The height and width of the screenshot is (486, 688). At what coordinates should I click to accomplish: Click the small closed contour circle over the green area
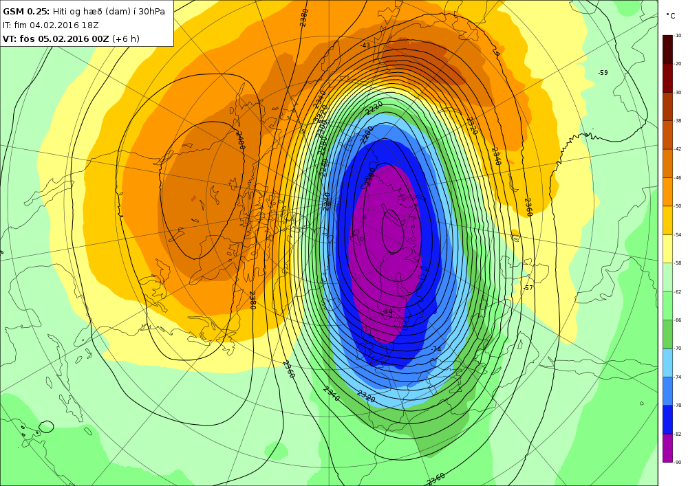tap(46, 426)
